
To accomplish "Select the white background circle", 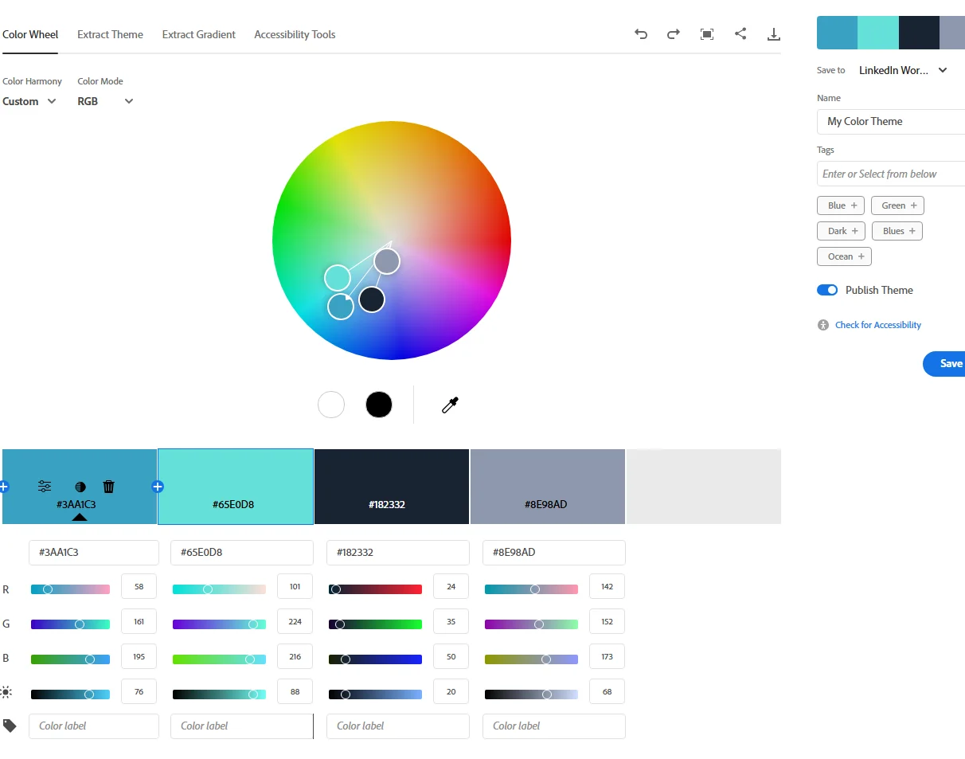I will click(x=331, y=405).
